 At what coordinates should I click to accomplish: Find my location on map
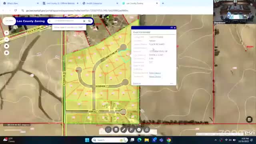click(x=6, y=53)
